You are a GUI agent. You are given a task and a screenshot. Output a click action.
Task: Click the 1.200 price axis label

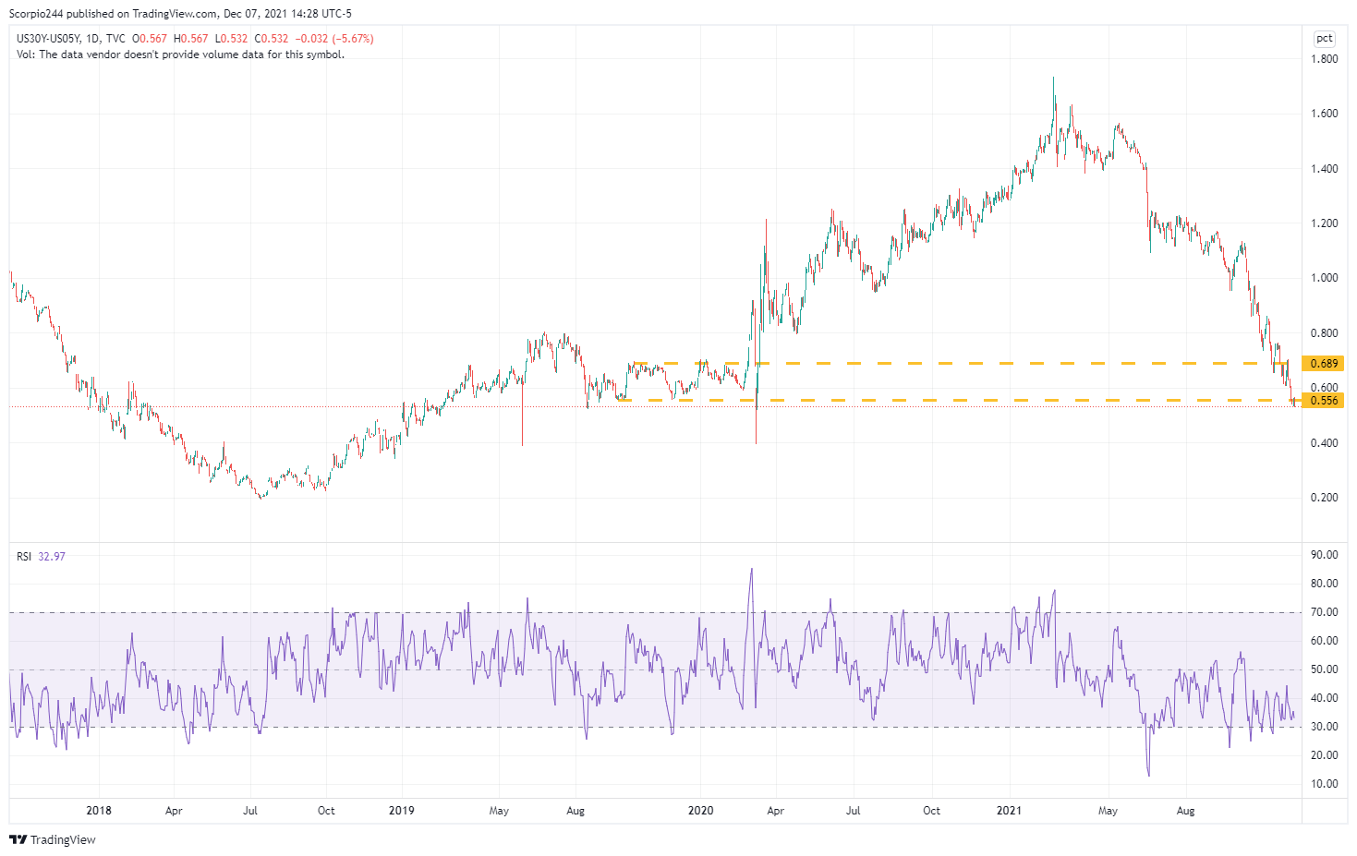(x=1324, y=223)
